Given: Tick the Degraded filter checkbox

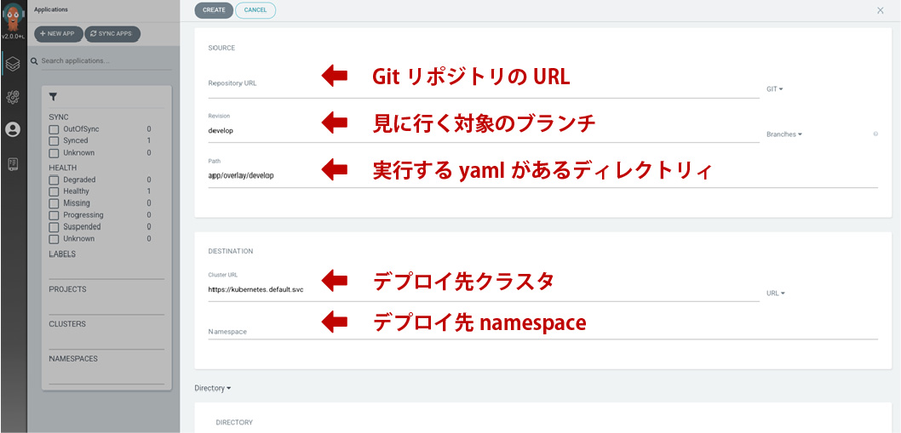Looking at the screenshot, I should [55, 179].
